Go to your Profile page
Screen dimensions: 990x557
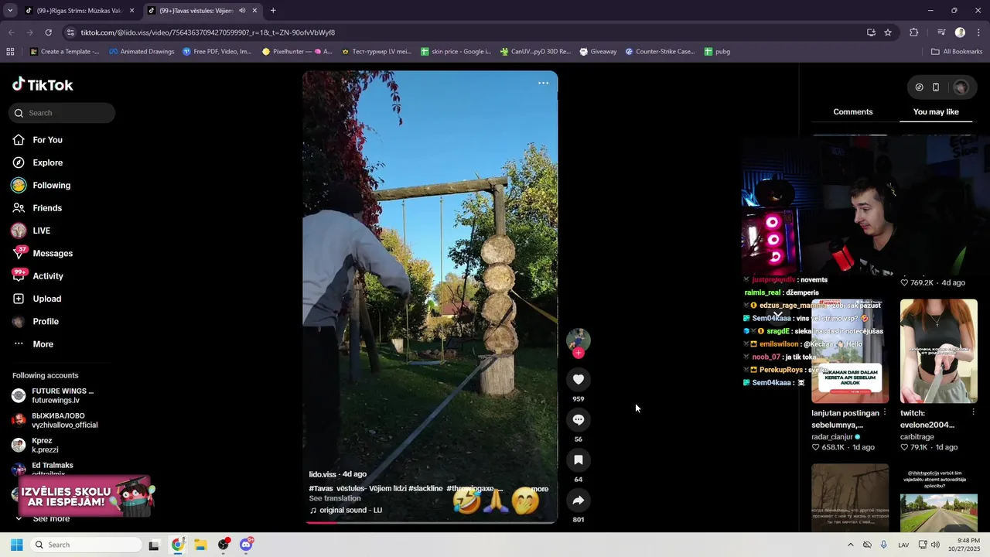[45, 321]
